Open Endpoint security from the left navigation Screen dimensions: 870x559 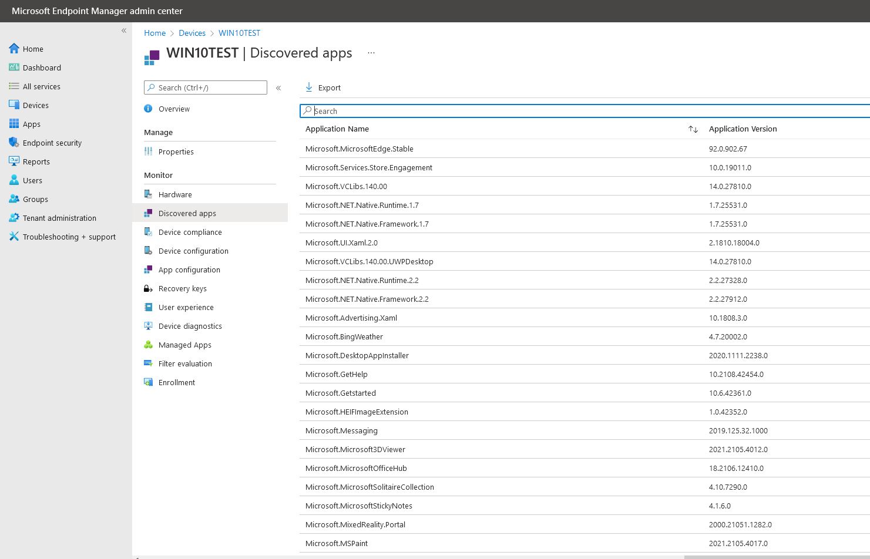[x=52, y=143]
